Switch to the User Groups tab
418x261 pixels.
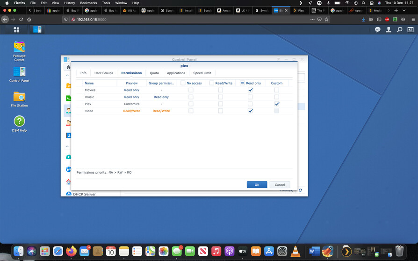pos(104,73)
